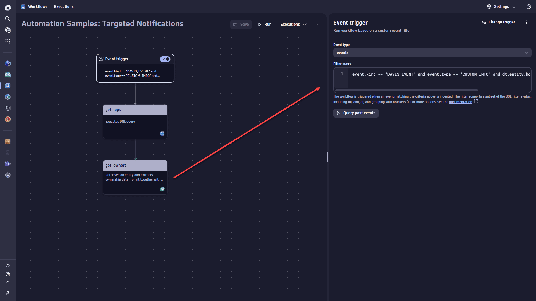Expand the Executions dropdown in toolbar

(293, 25)
